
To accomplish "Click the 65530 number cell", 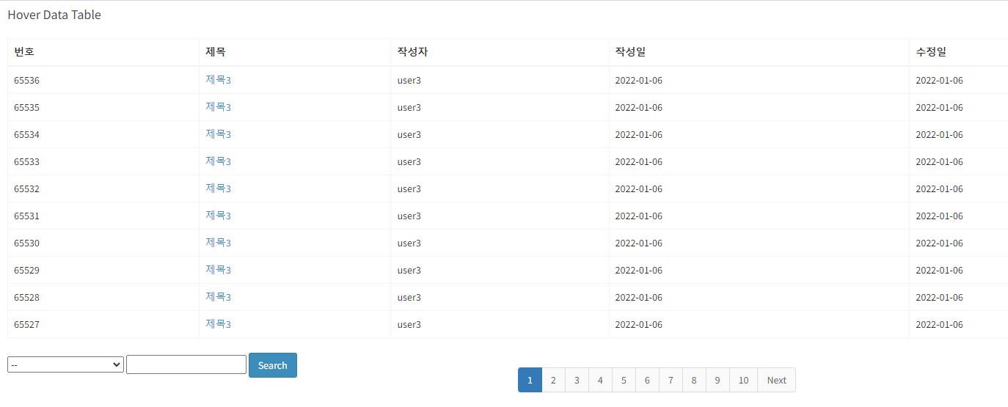I will click(27, 243).
